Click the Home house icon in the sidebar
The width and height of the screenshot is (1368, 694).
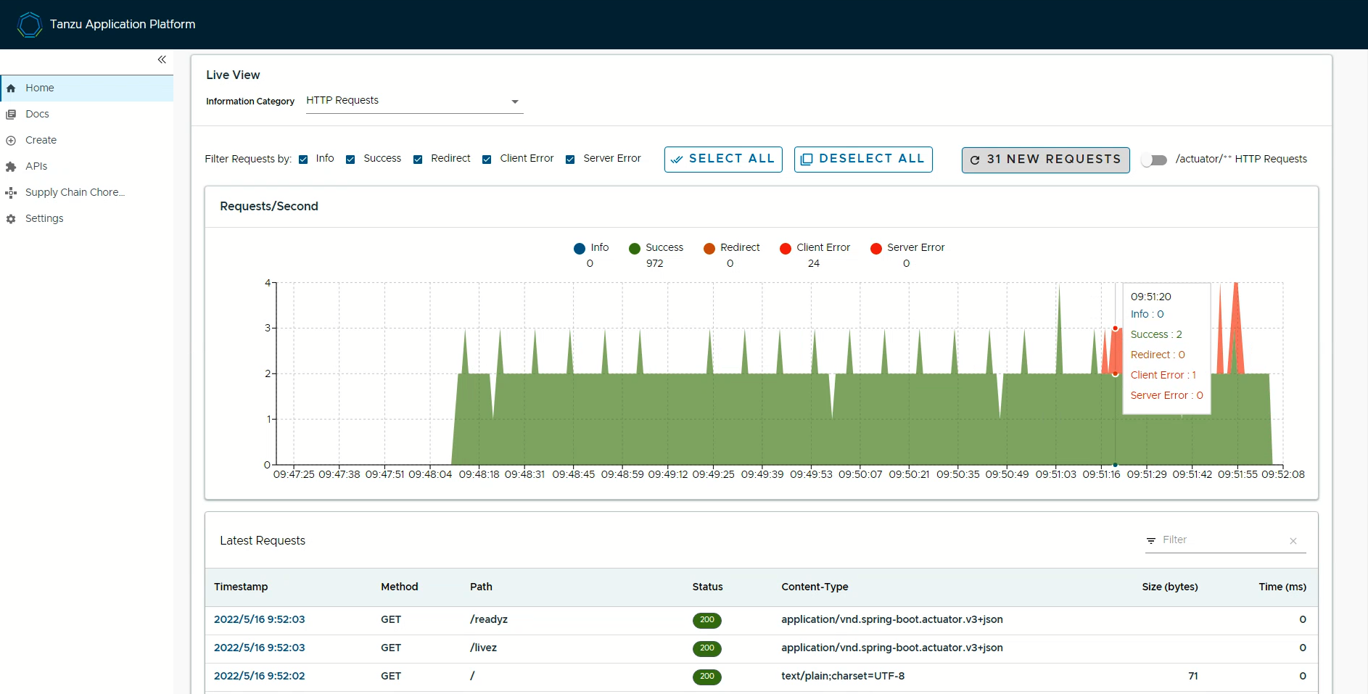11,88
